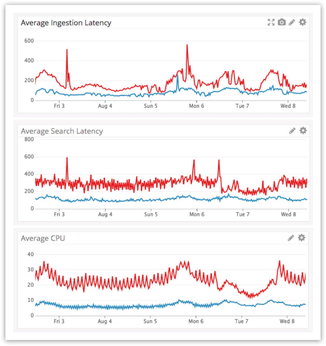326x346 pixels.
Task: Open settings gear for Average Search Latency
Action: (303, 130)
